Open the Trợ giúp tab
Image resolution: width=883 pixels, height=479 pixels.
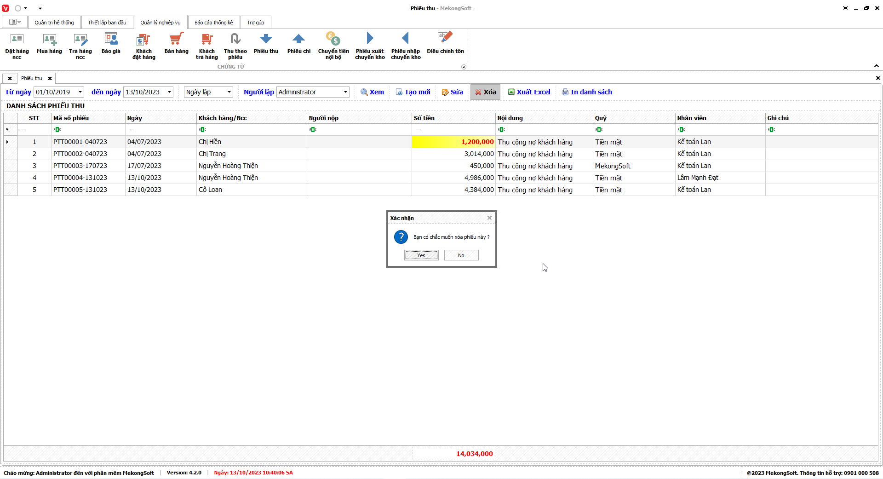click(256, 23)
